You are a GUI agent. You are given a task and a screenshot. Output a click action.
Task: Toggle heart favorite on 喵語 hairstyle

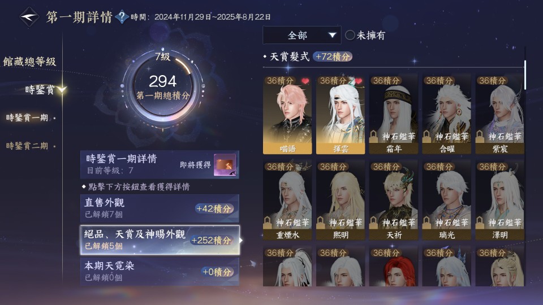(305, 81)
